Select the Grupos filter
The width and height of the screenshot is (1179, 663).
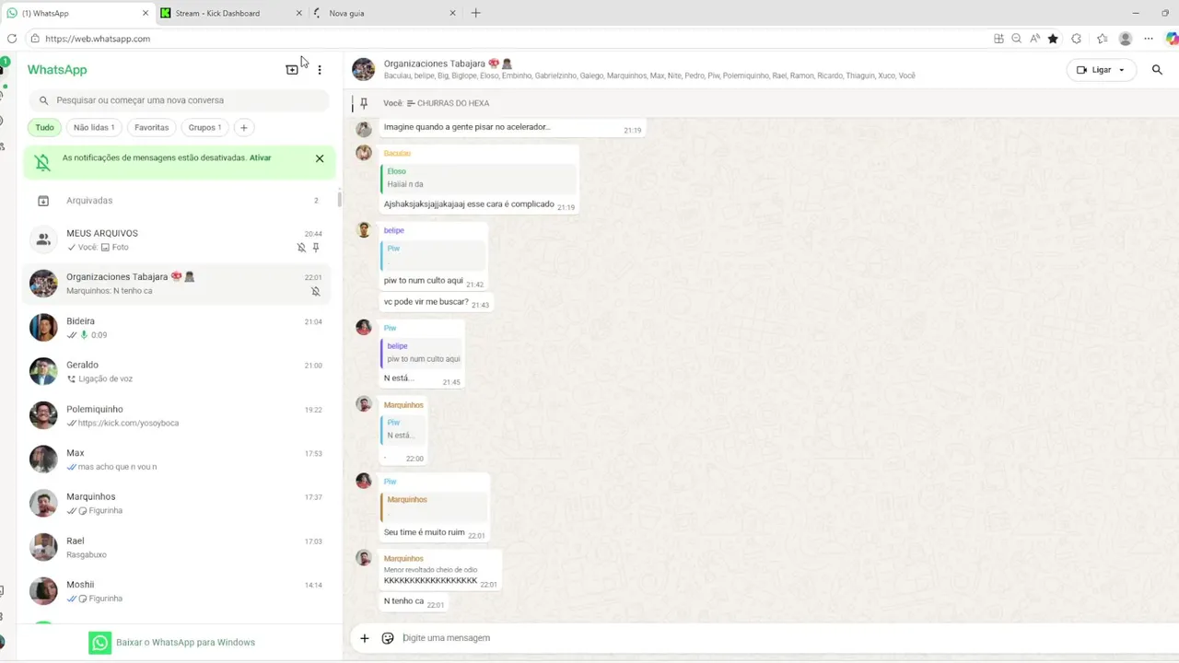[204, 128]
